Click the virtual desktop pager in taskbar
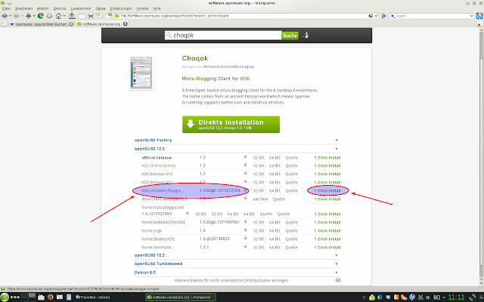This screenshot has height=302, width=484. click(x=29, y=297)
